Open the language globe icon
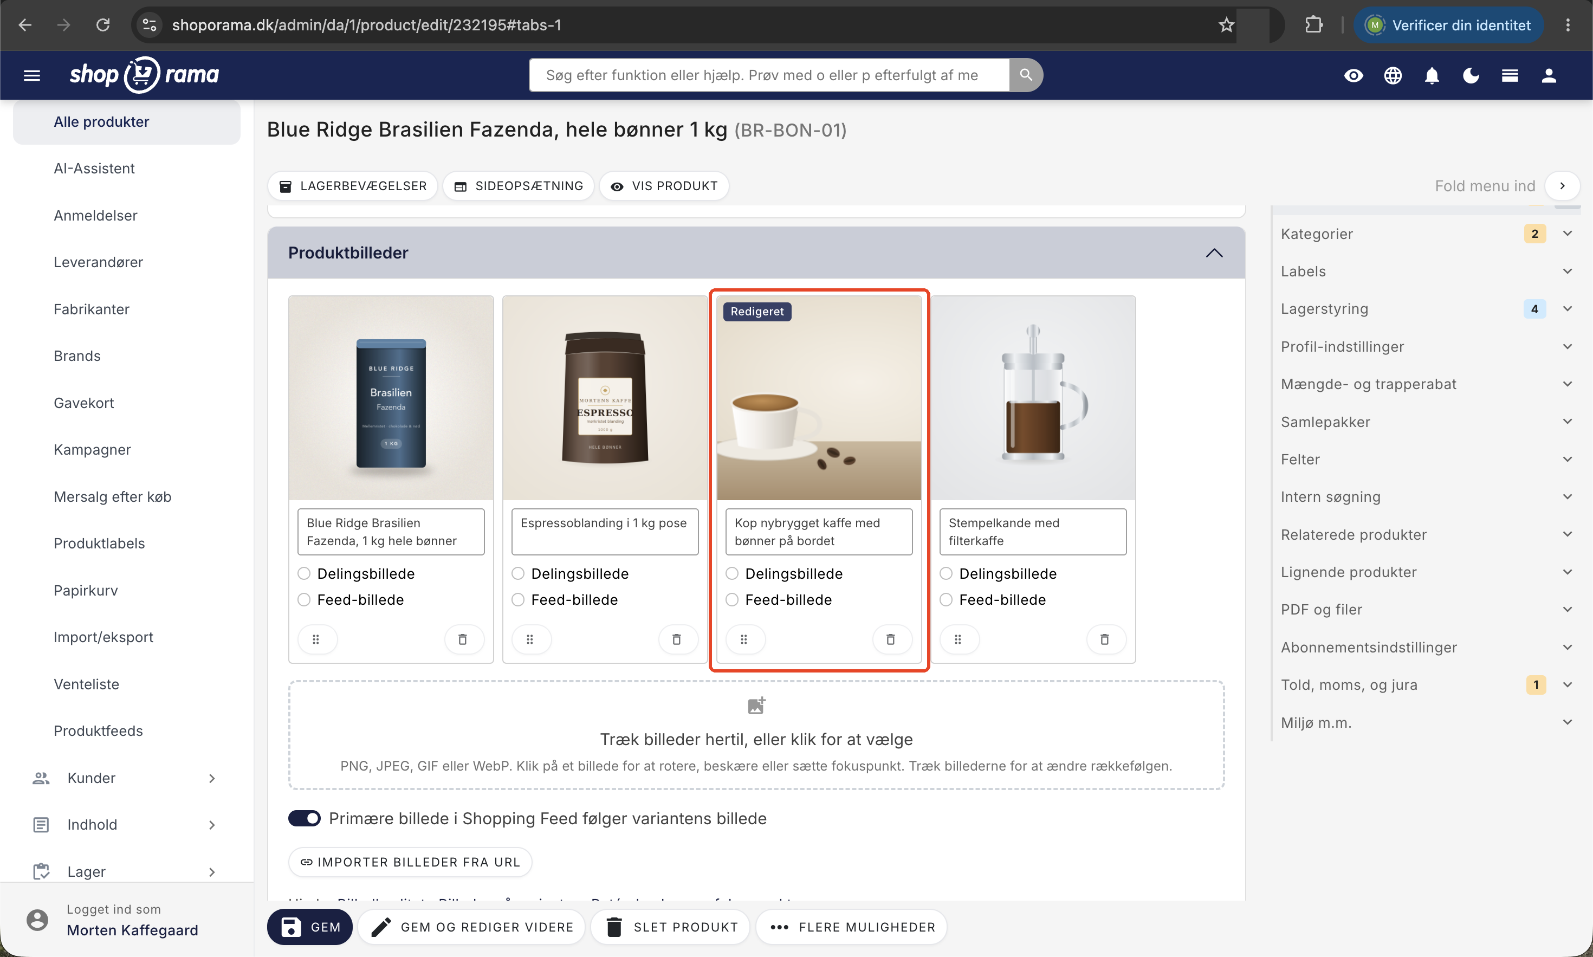This screenshot has width=1593, height=957. click(1393, 75)
